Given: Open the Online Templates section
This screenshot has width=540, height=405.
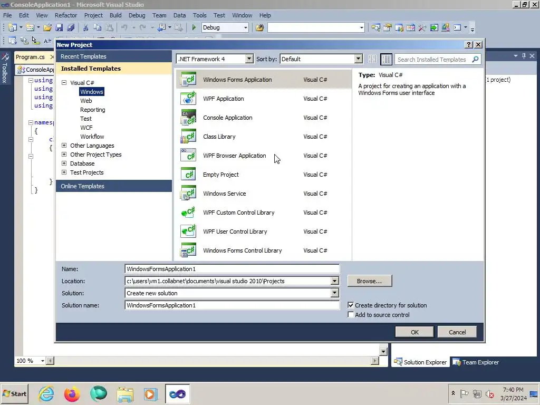Looking at the screenshot, I should click(114, 186).
